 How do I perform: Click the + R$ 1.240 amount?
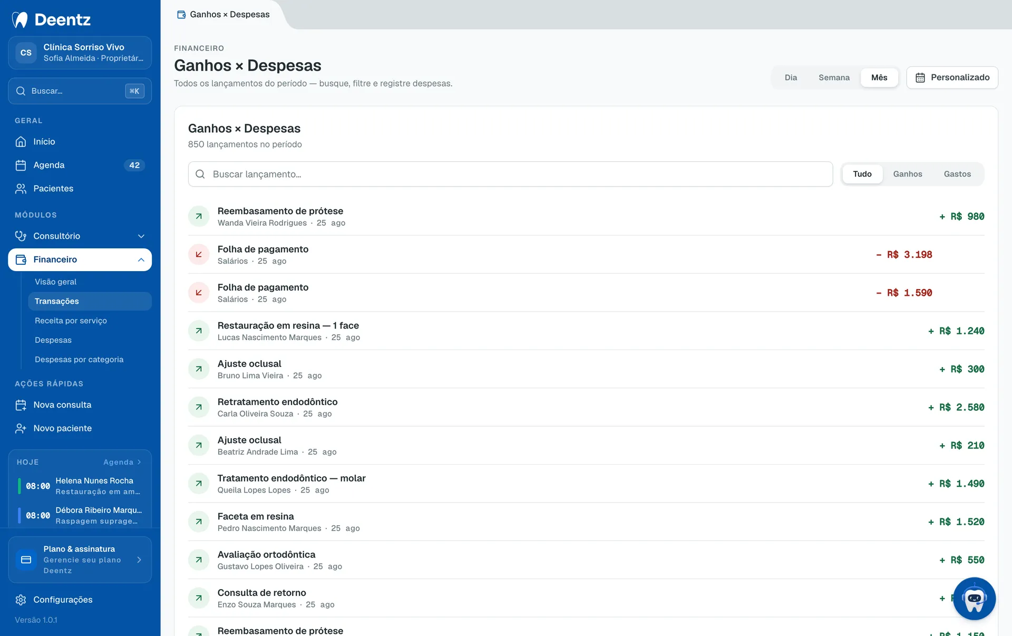[x=956, y=331]
